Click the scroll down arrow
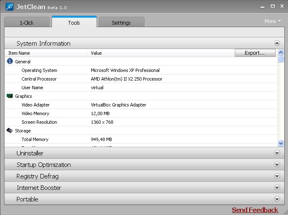This screenshot has height=215, width=288. pyautogui.click(x=281, y=143)
